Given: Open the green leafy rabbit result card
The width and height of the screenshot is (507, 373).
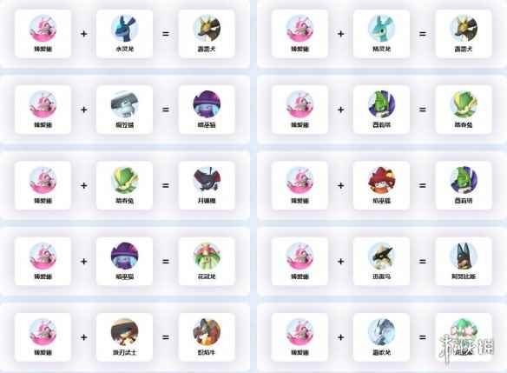Looking at the screenshot, I should point(464,110).
